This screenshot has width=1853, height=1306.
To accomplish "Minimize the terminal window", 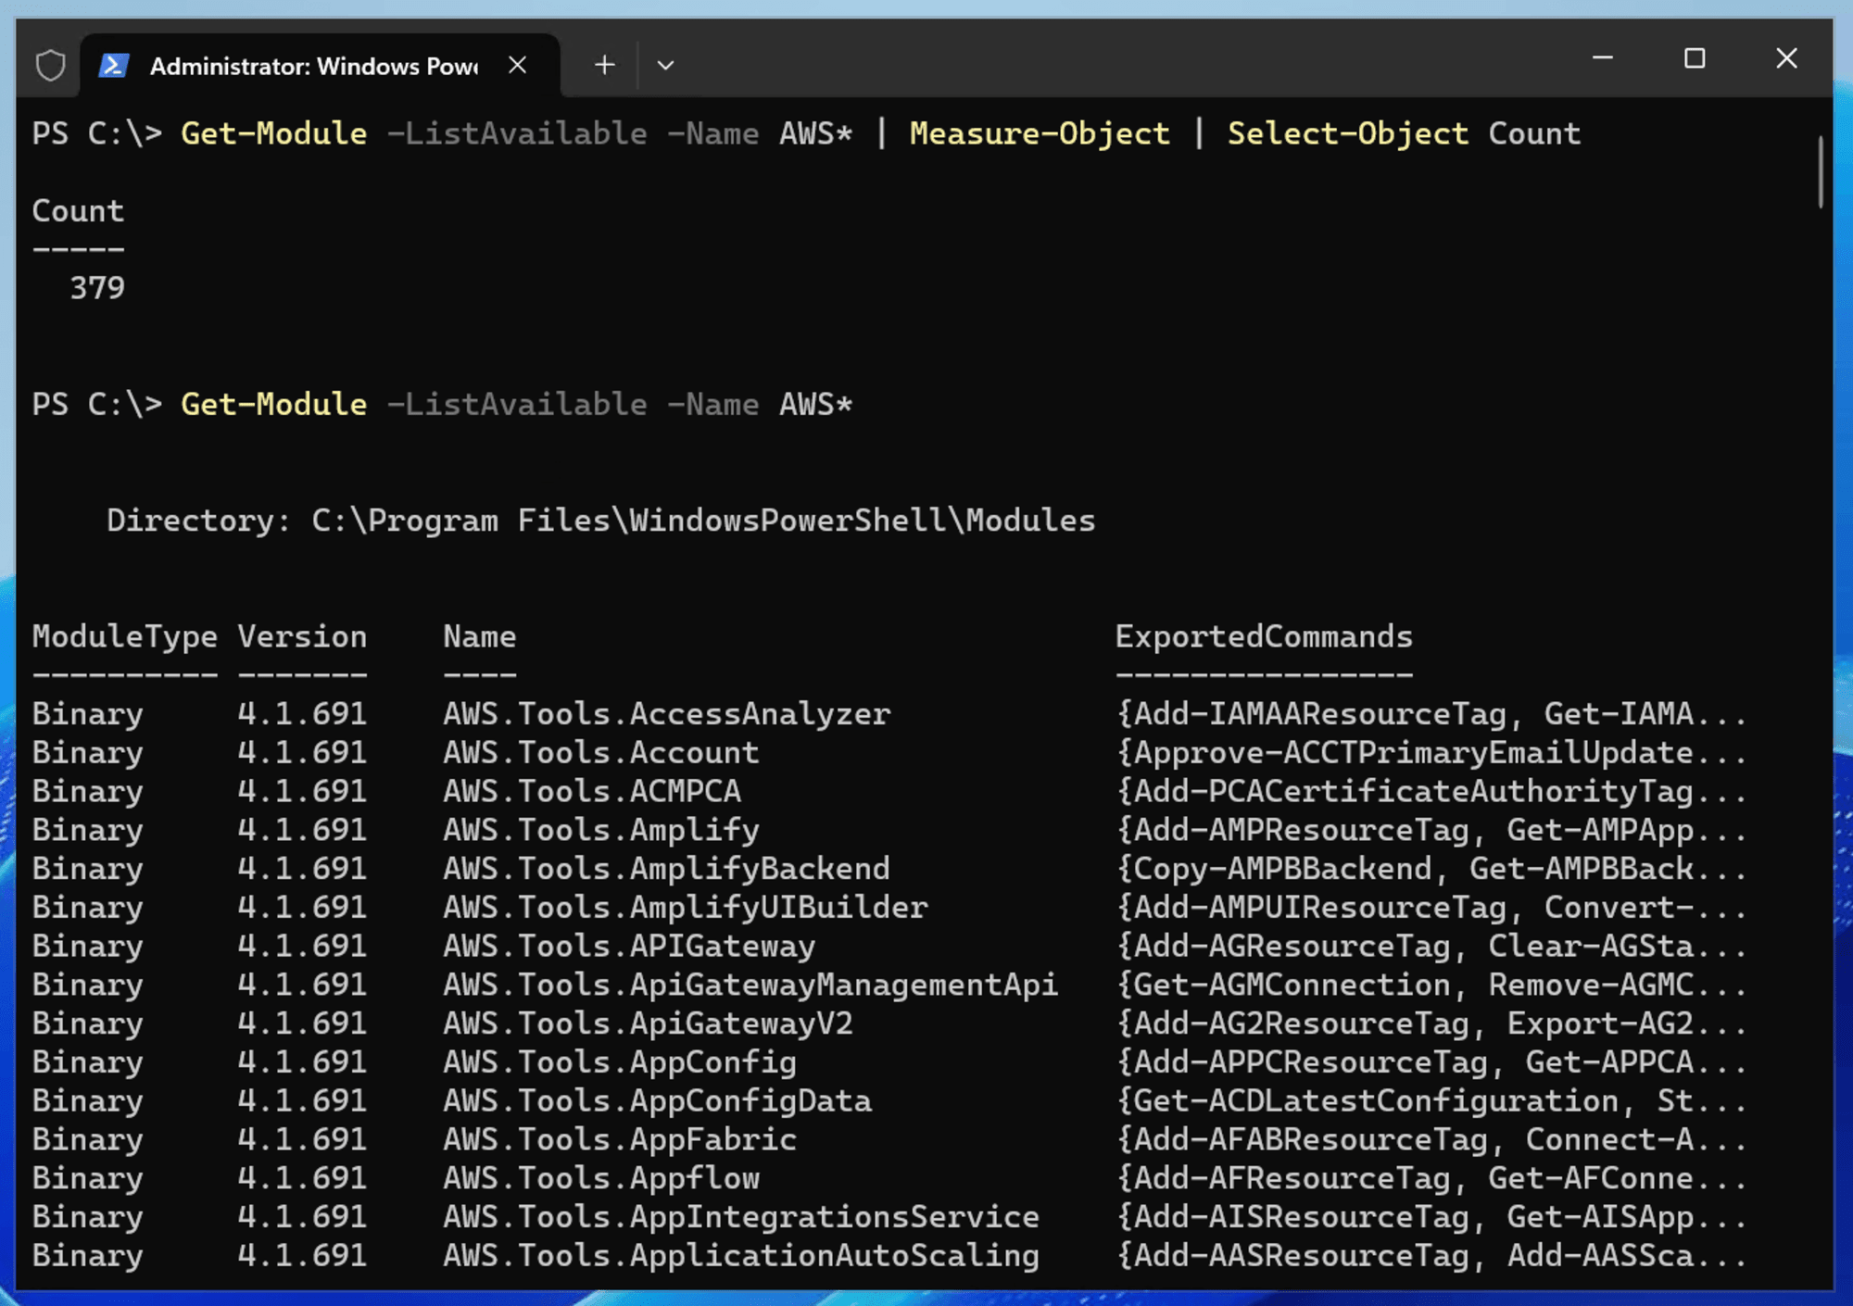I will (1603, 58).
